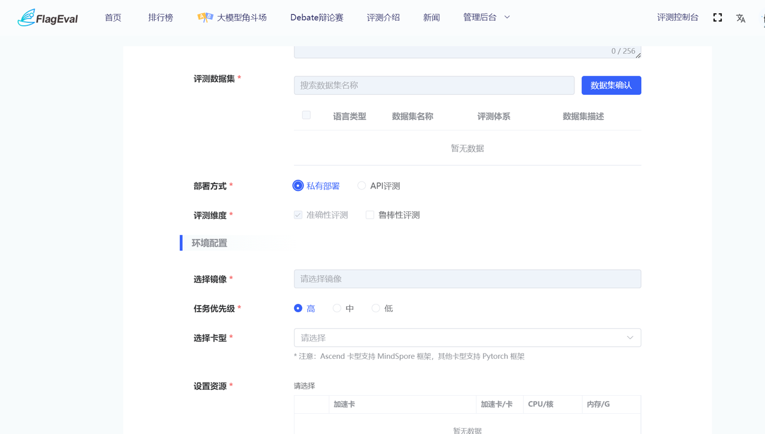The height and width of the screenshot is (434, 765).
Task: Click the 数据集确认 button
Action: [x=611, y=85]
